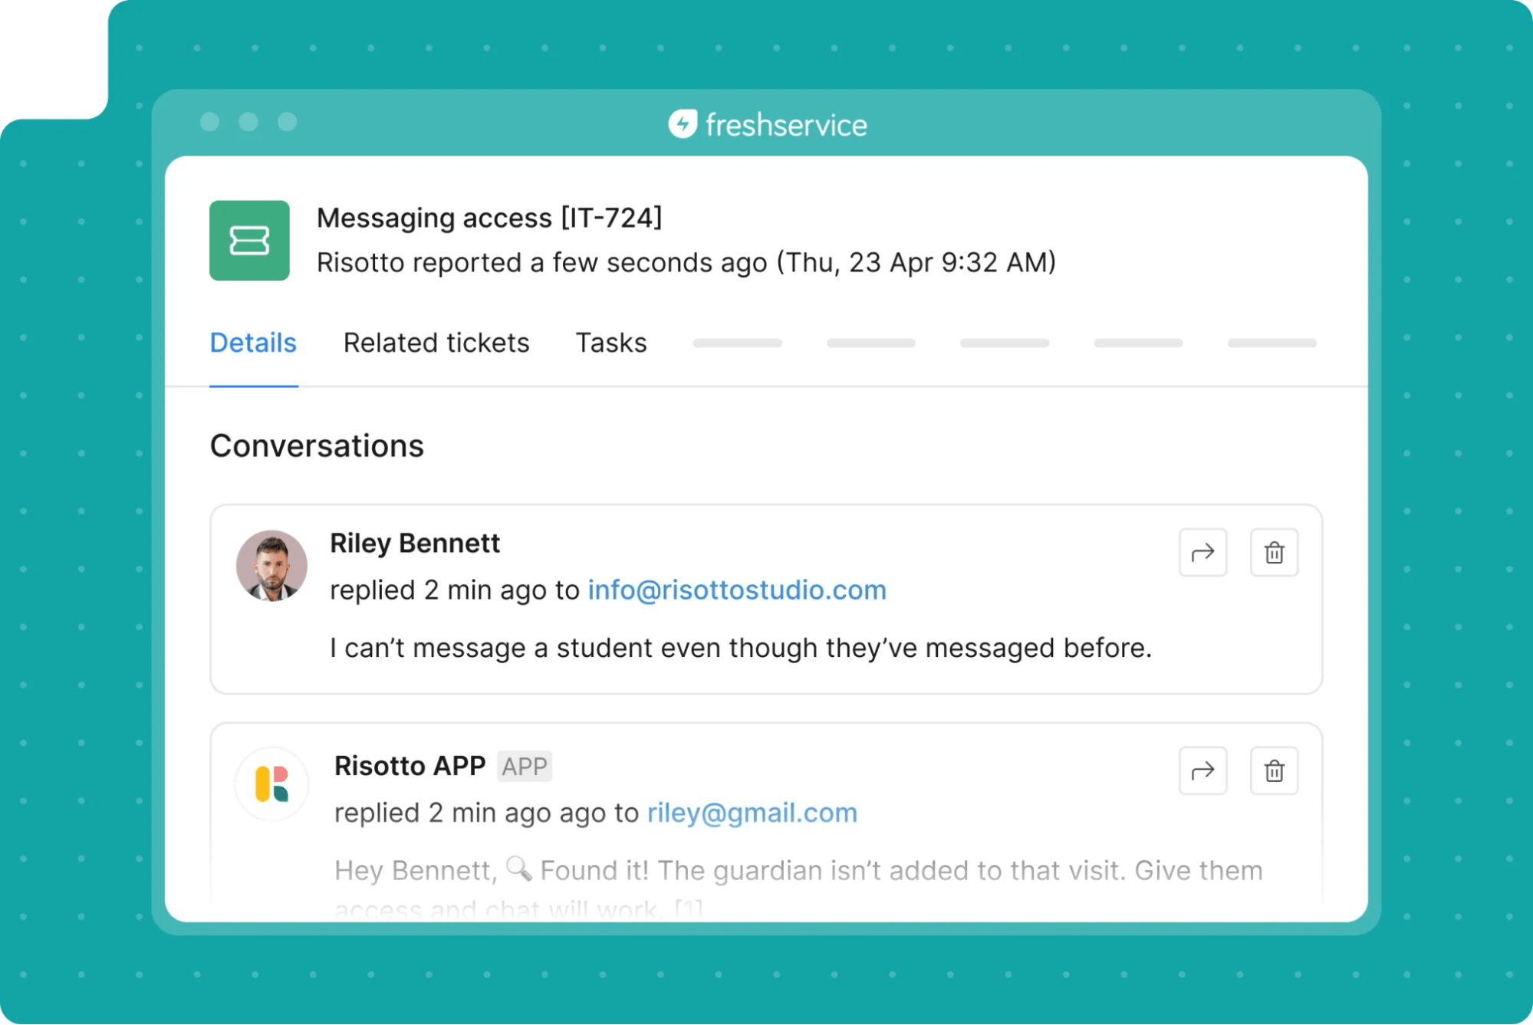Click the Riley Bennett sender name
Image resolution: width=1533 pixels, height=1025 pixels.
pos(415,543)
